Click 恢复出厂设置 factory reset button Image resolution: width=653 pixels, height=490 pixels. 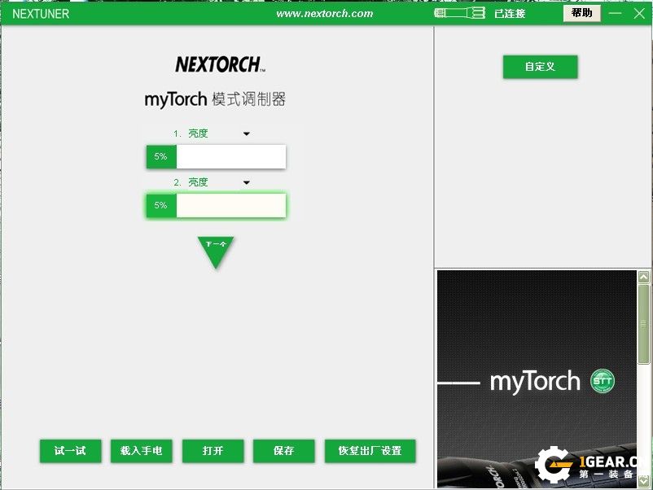pyautogui.click(x=370, y=451)
